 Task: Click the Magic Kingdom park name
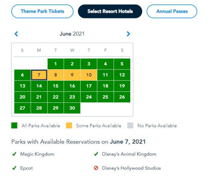point(37,154)
